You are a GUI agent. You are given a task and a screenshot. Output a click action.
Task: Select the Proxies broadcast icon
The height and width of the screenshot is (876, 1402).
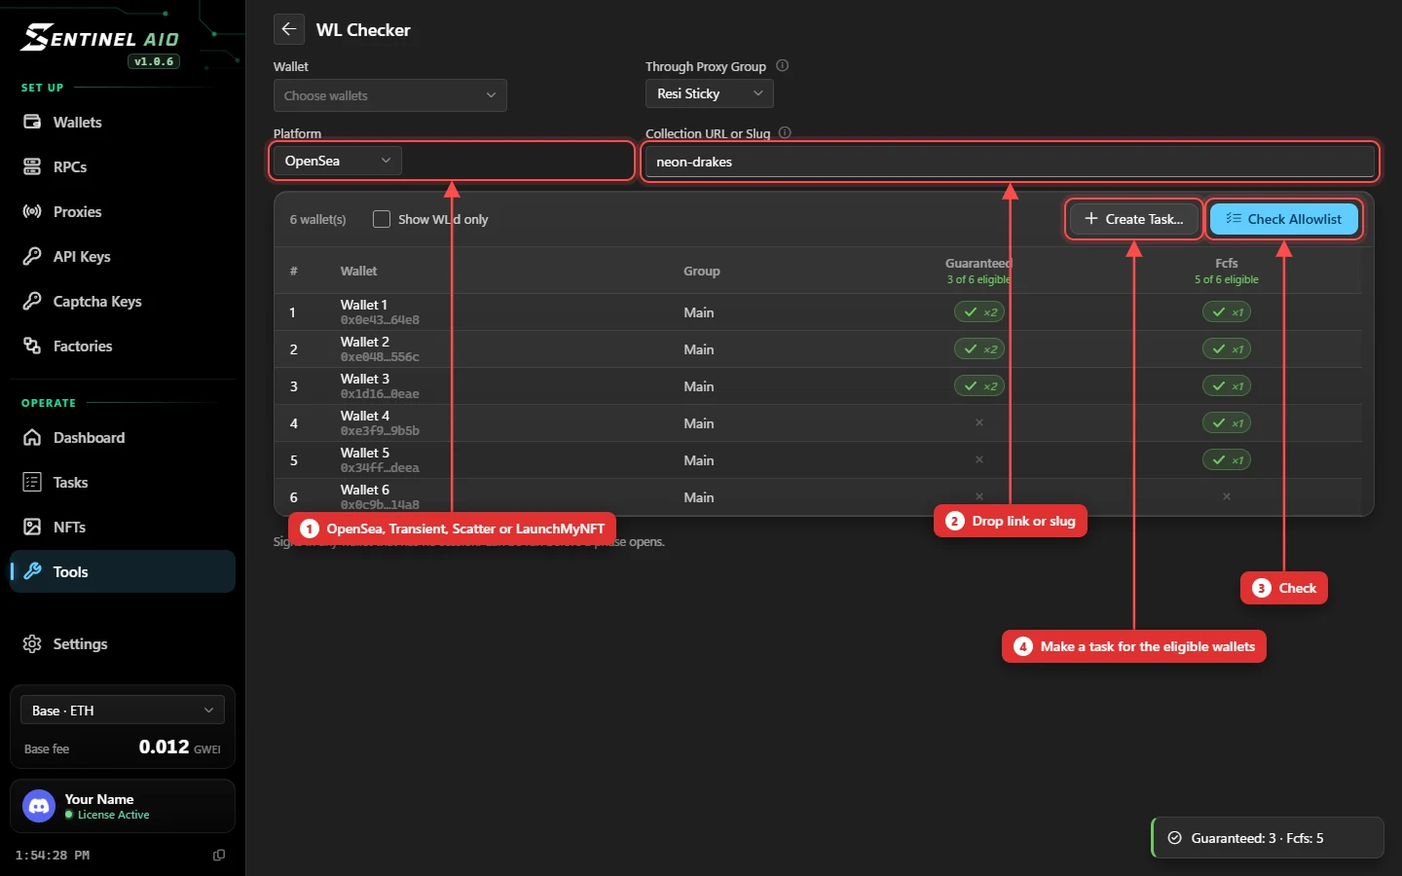point(32,211)
